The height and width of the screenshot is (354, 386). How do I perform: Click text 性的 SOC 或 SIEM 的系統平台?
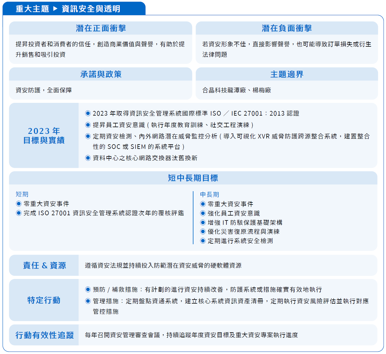136,147
